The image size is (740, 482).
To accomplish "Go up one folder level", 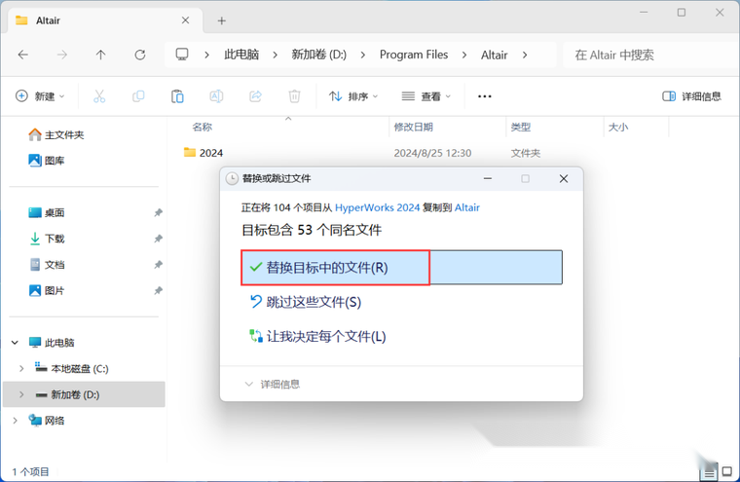I will point(100,56).
